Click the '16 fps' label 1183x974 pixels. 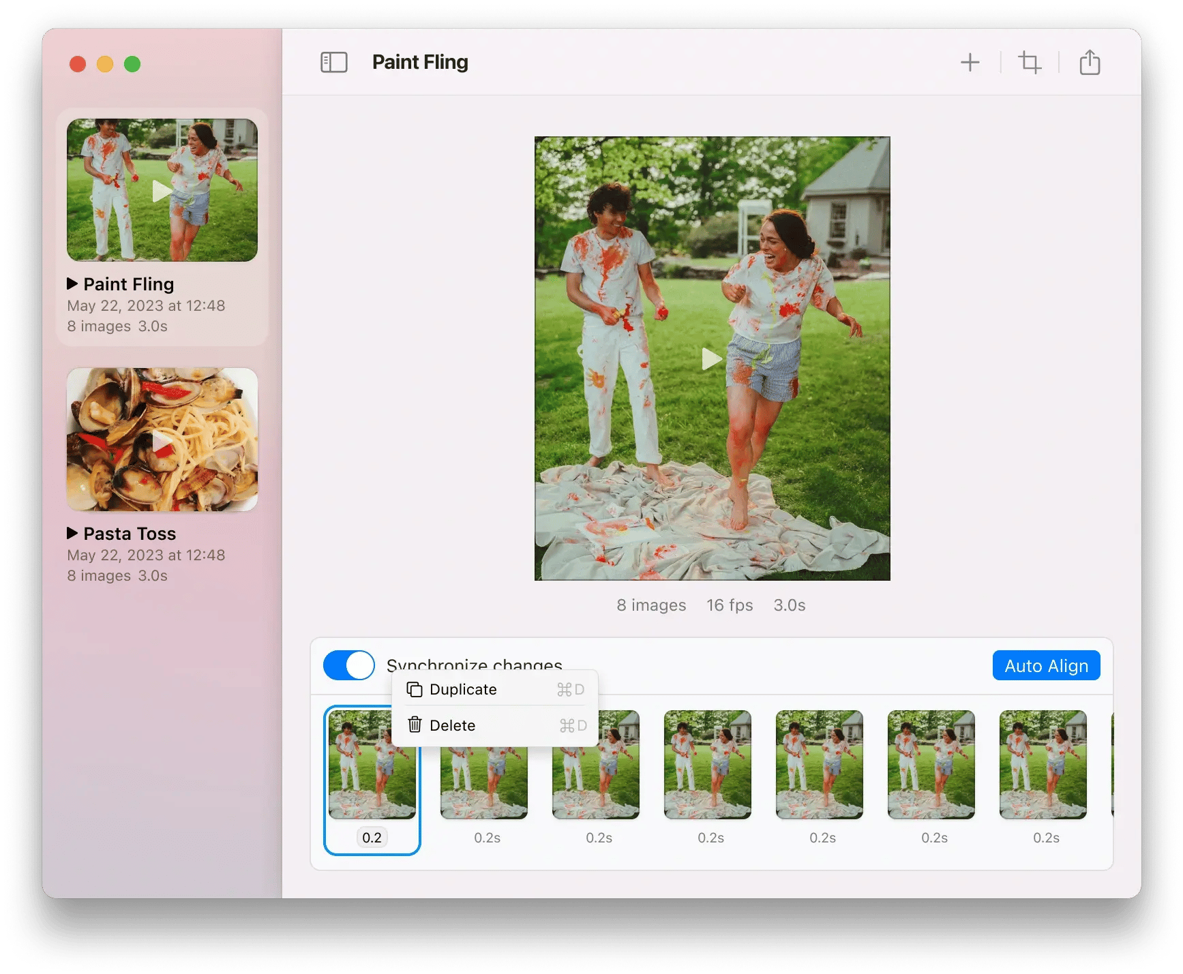click(730, 605)
